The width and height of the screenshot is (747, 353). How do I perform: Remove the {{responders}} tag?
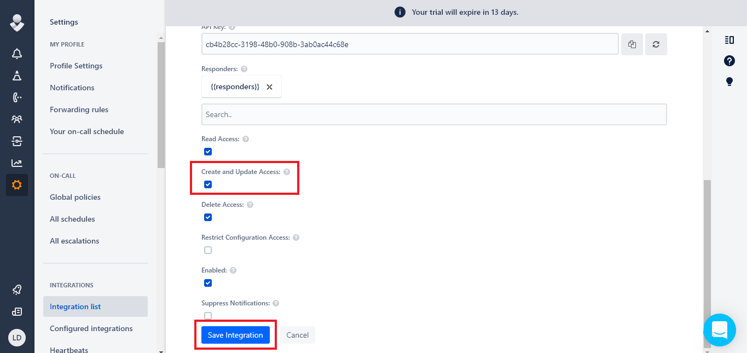[x=269, y=87]
